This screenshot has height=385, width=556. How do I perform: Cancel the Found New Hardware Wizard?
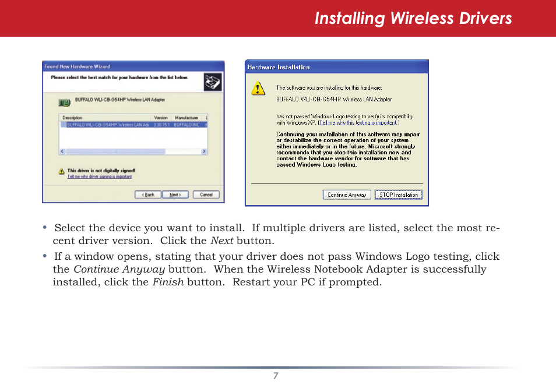point(206,195)
